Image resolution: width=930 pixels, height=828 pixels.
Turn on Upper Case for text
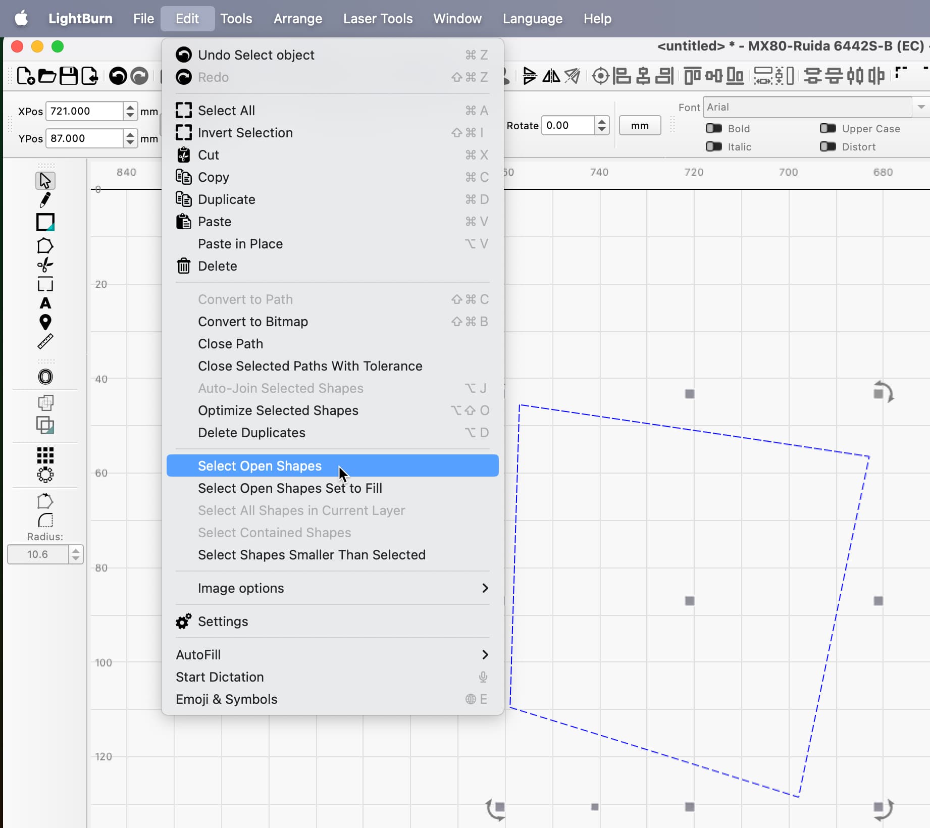click(x=828, y=128)
